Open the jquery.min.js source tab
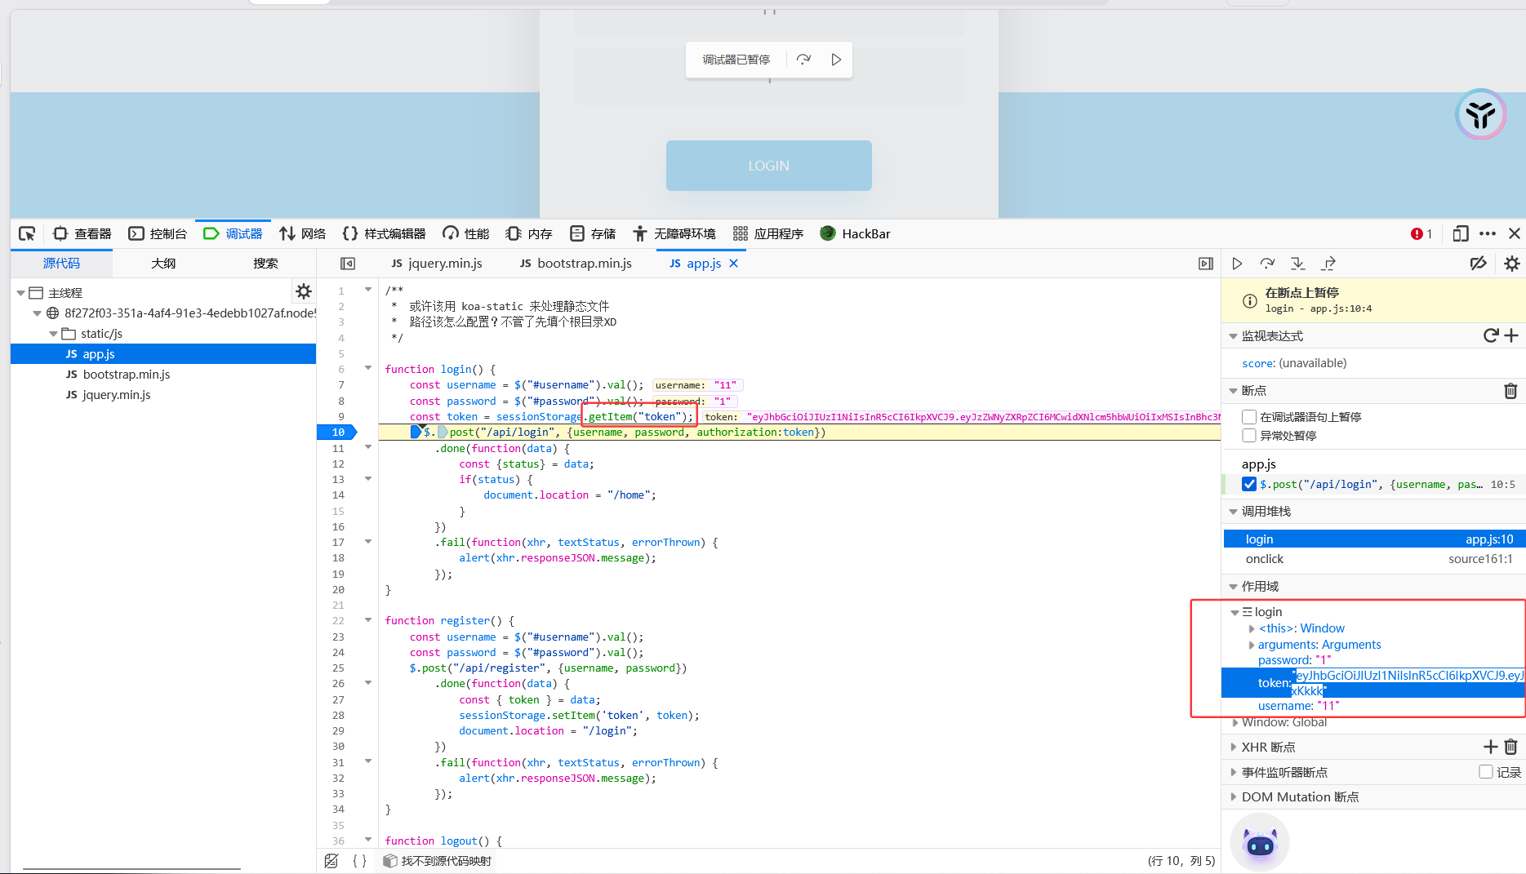 tap(437, 264)
